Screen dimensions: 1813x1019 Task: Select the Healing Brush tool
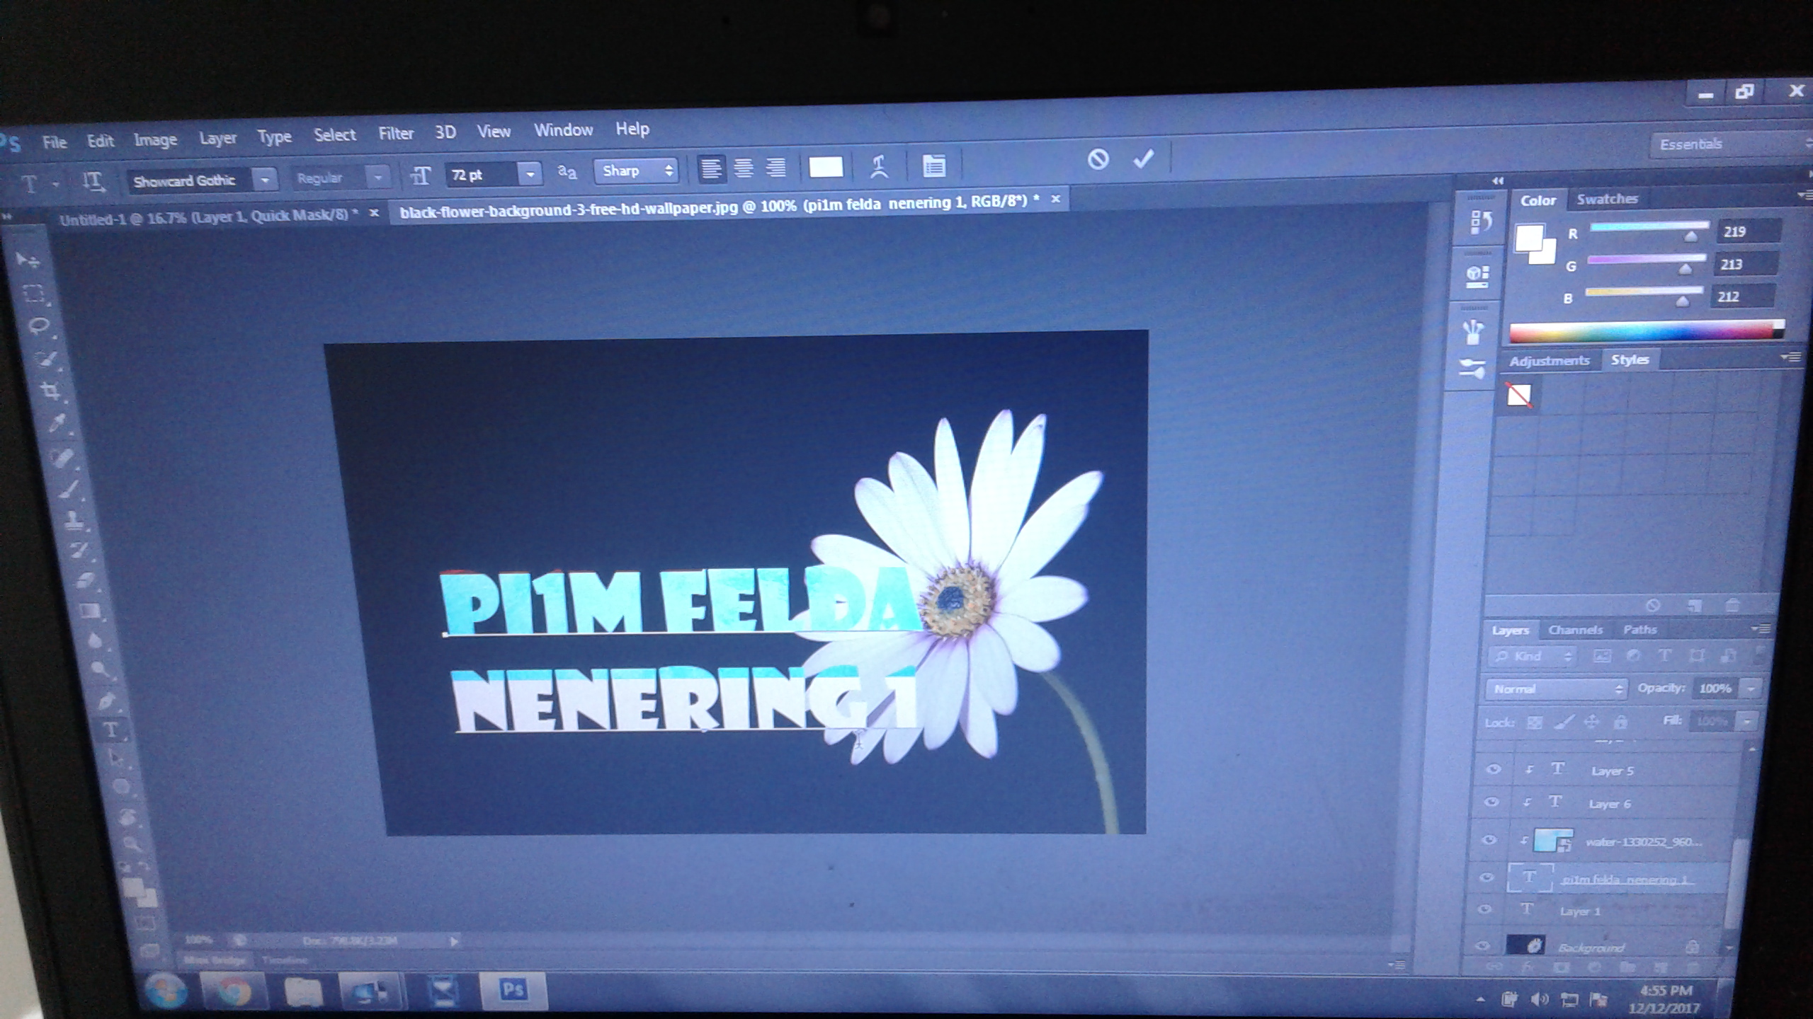(x=62, y=458)
